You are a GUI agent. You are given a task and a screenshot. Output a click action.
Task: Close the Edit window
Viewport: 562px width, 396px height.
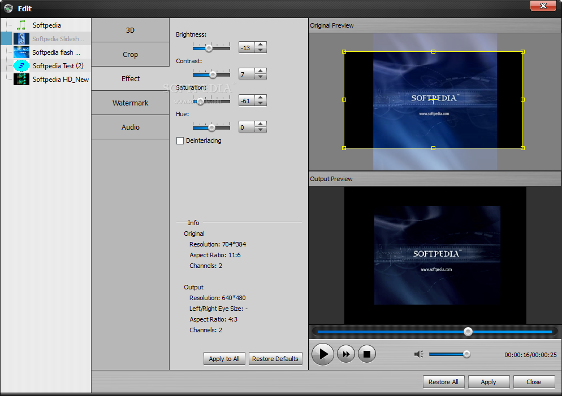click(x=543, y=6)
